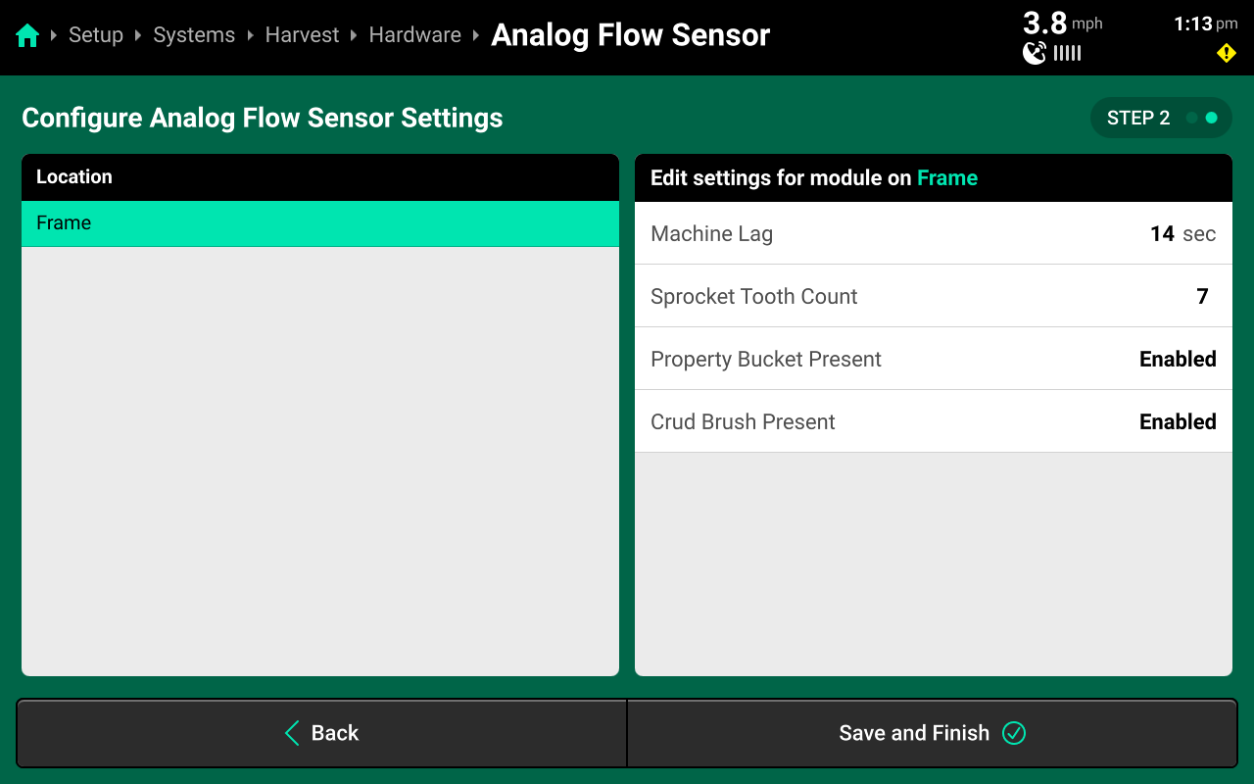1254x784 pixels.
Task: Click the STEP 2 label
Action: [1138, 118]
